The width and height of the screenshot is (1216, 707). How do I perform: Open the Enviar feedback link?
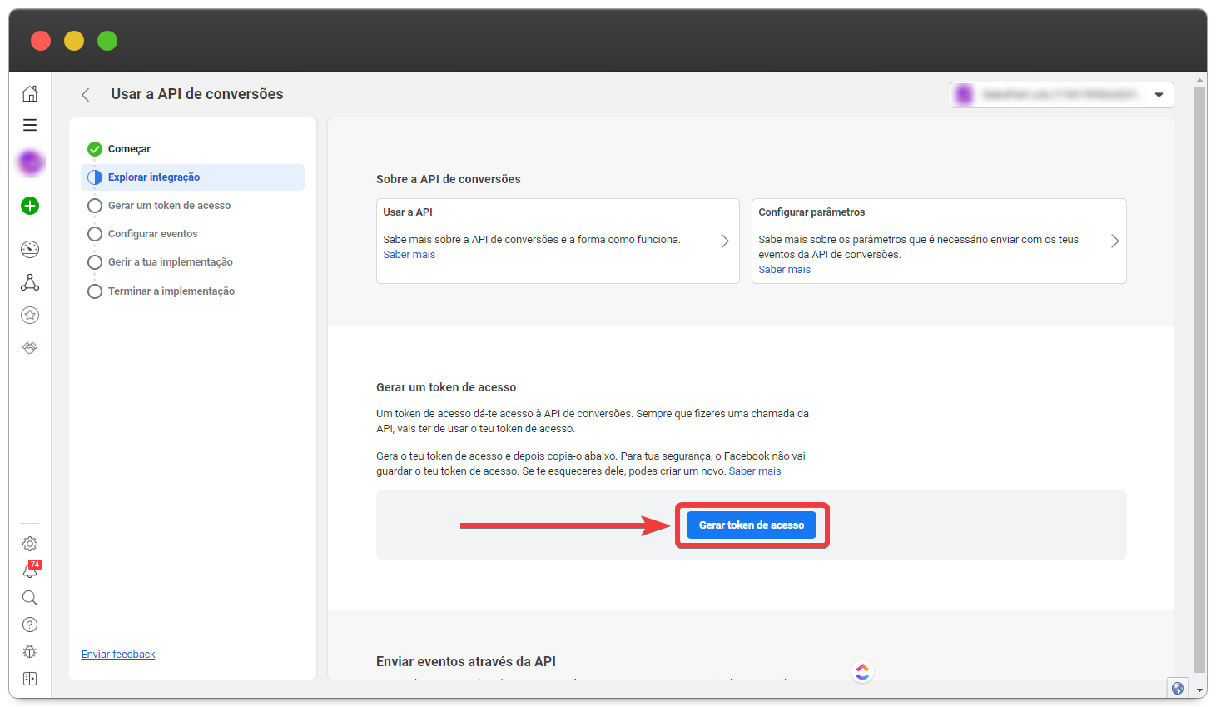[x=118, y=655]
